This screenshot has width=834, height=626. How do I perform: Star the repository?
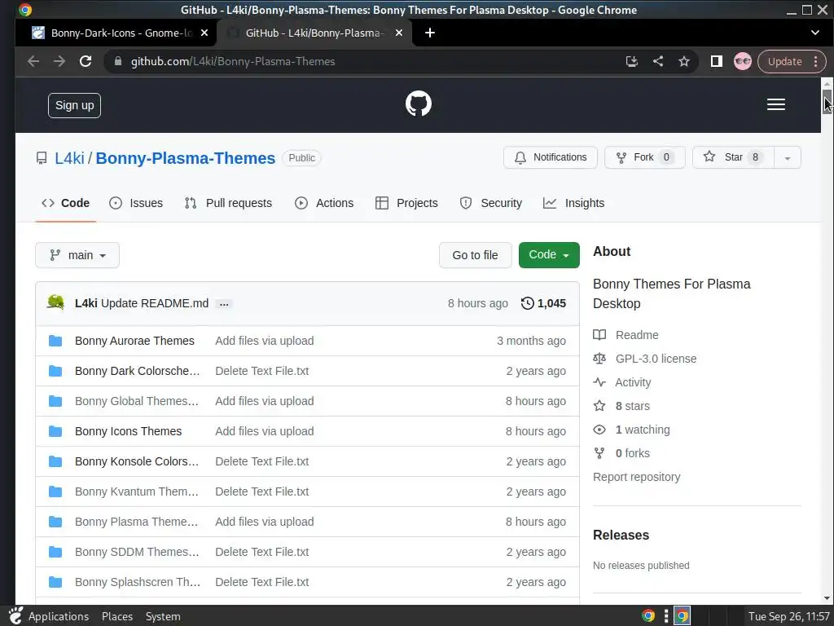(733, 157)
